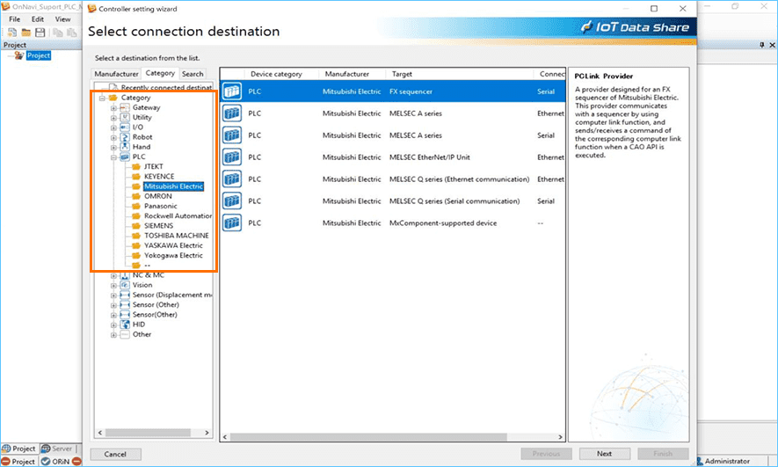Expand the Robot tree node

113,137
